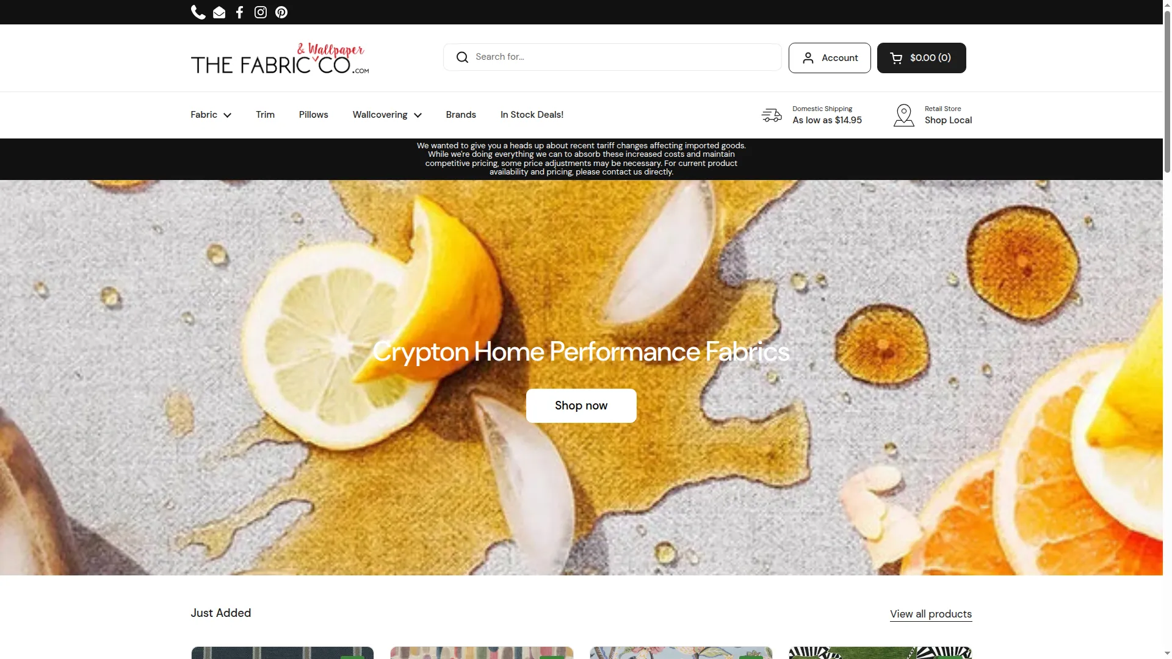Open the Fabric menu label
This screenshot has width=1172, height=659.
click(x=204, y=115)
